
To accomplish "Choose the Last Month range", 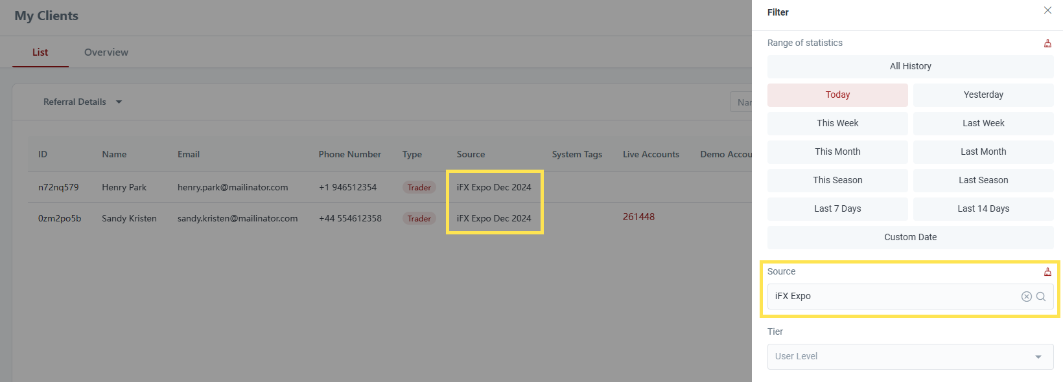I will click(x=983, y=152).
